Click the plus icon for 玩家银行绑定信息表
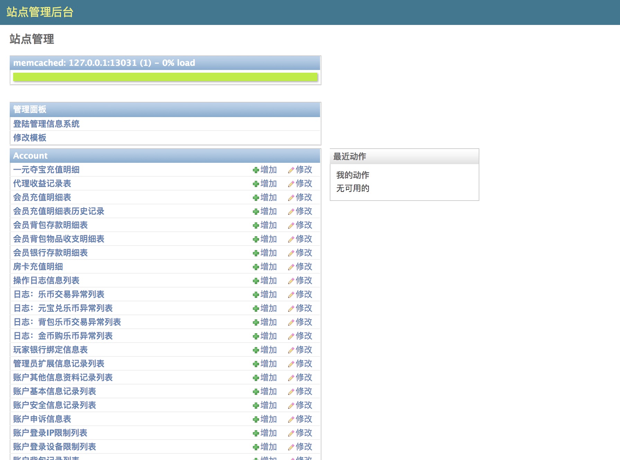This screenshot has width=620, height=460. (x=256, y=350)
